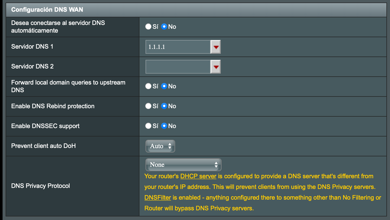Open the DNSFilter link

(x=158, y=198)
